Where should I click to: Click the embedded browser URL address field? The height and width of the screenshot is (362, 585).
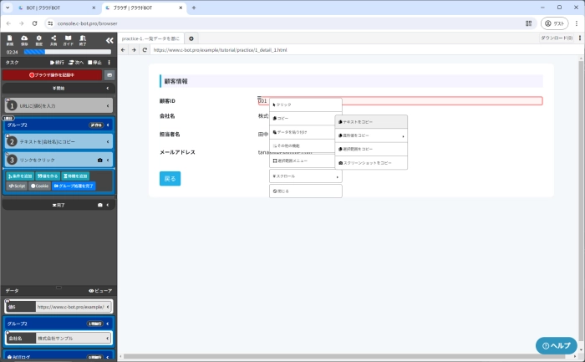point(334,50)
